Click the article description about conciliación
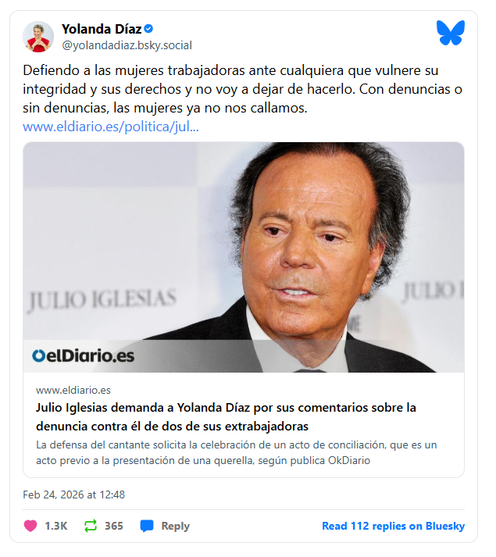 point(236,452)
